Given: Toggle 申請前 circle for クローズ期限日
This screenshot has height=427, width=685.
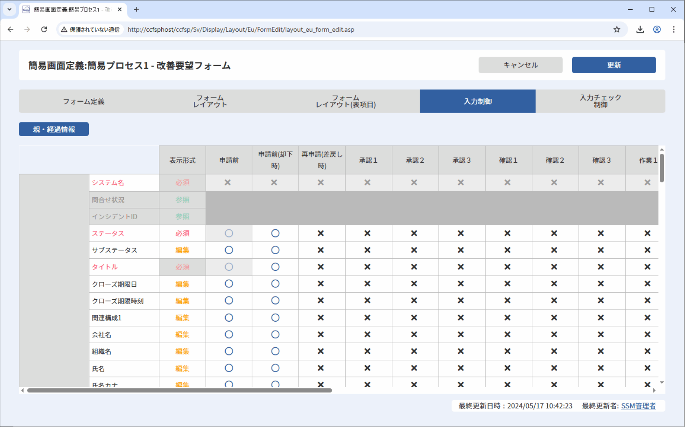Looking at the screenshot, I should pyautogui.click(x=229, y=284).
